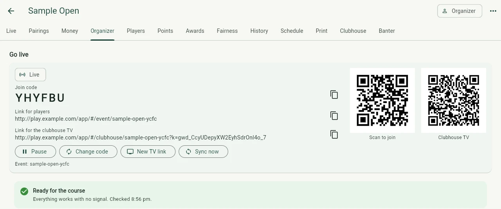
Task: Pause the live event
Action: (x=35, y=152)
